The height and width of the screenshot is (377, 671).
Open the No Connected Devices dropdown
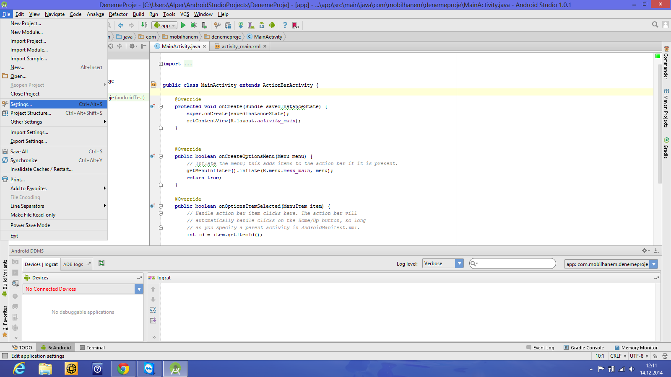click(83, 289)
